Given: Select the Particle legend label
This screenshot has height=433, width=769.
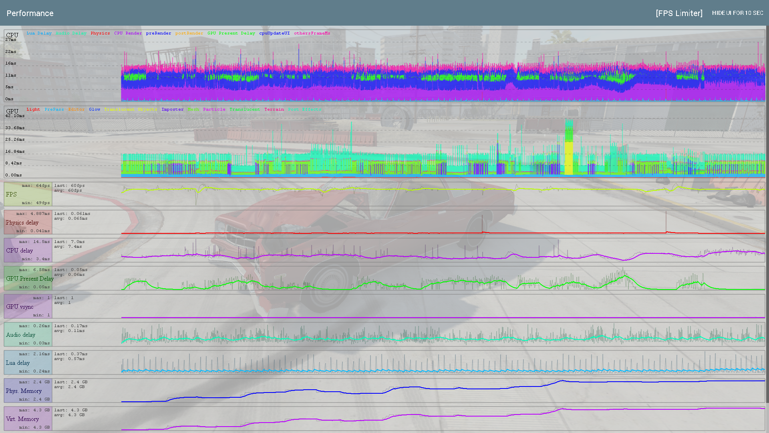Looking at the screenshot, I should point(214,109).
